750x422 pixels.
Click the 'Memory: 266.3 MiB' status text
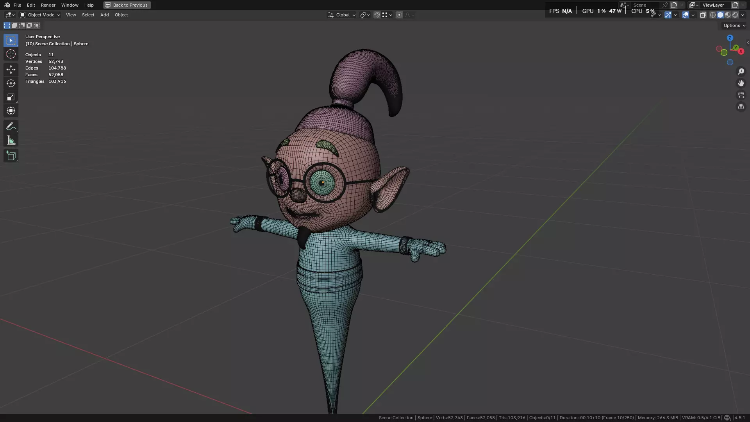click(658, 418)
